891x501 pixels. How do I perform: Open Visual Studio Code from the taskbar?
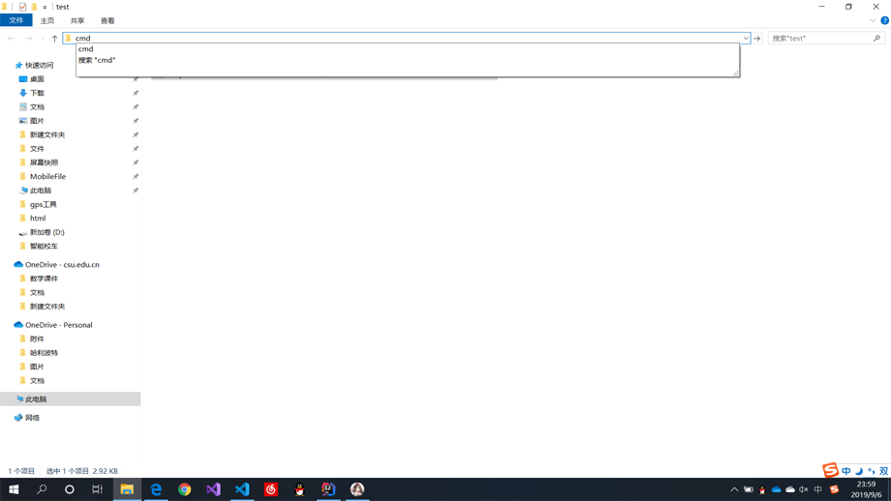point(242,489)
